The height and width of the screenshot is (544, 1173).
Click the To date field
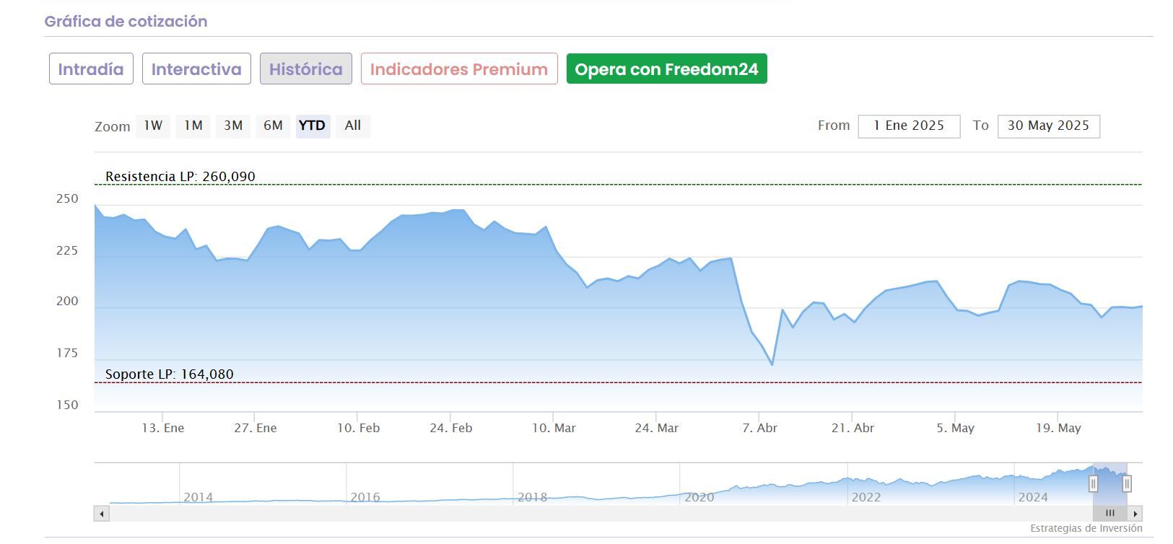(1048, 126)
